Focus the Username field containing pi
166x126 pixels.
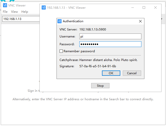click(110, 36)
